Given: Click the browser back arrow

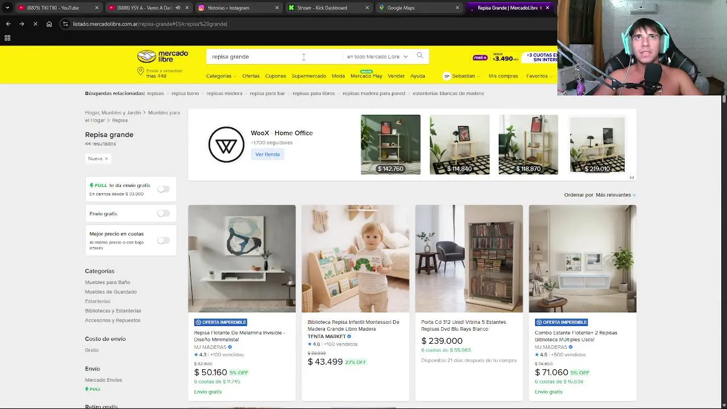Looking at the screenshot, I should pyautogui.click(x=8, y=24).
